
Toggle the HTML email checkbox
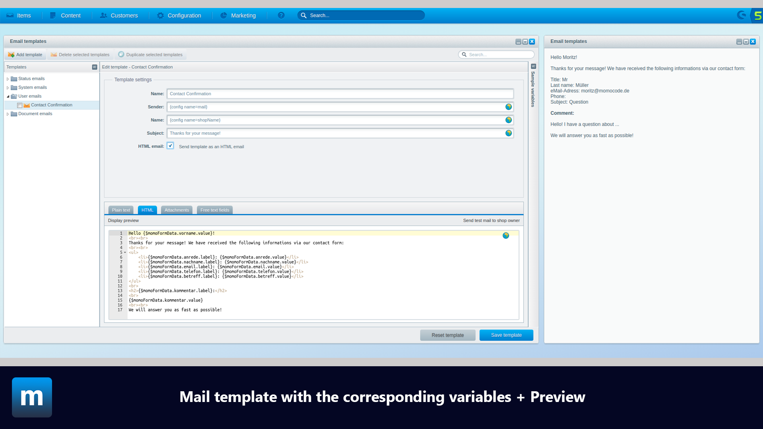pyautogui.click(x=170, y=146)
